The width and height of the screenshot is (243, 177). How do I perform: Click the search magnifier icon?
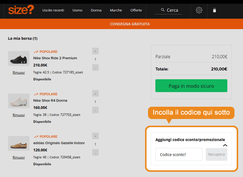coord(162,10)
